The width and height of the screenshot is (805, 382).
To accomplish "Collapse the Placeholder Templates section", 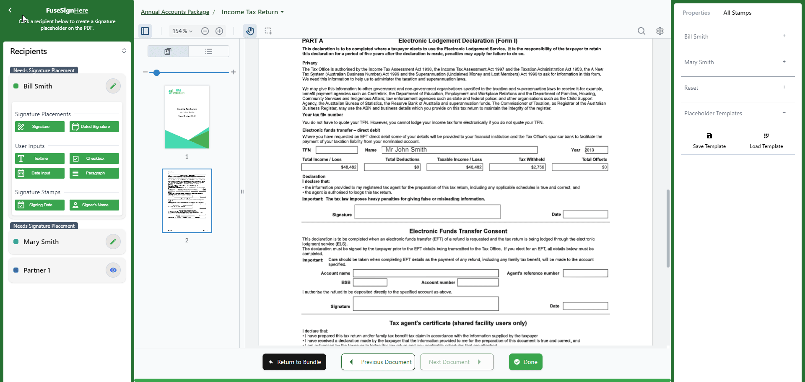I will [x=784, y=113].
